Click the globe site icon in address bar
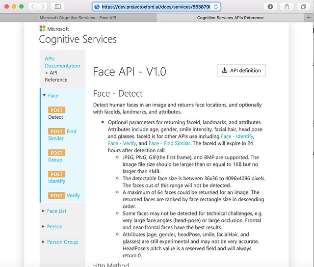This screenshot has width=314, height=267. pos(97,7)
